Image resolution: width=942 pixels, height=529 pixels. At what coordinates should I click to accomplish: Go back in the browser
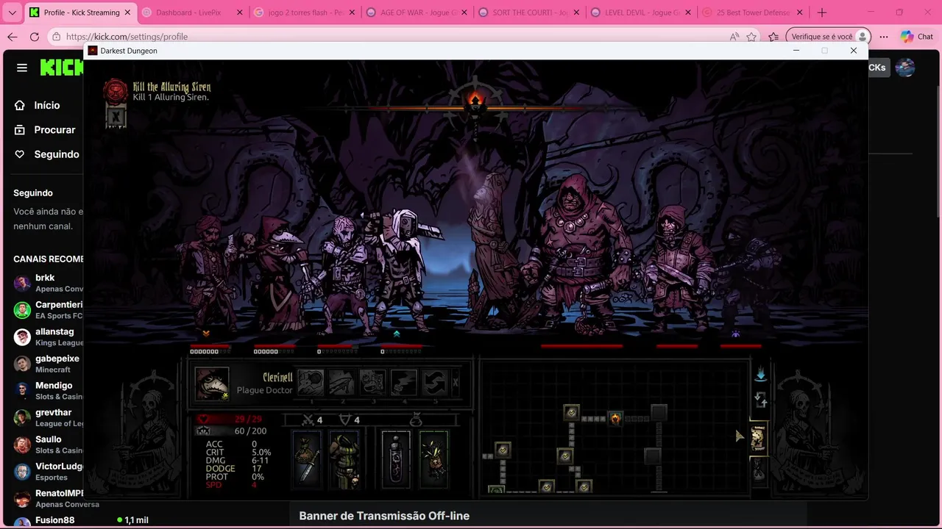[12, 37]
